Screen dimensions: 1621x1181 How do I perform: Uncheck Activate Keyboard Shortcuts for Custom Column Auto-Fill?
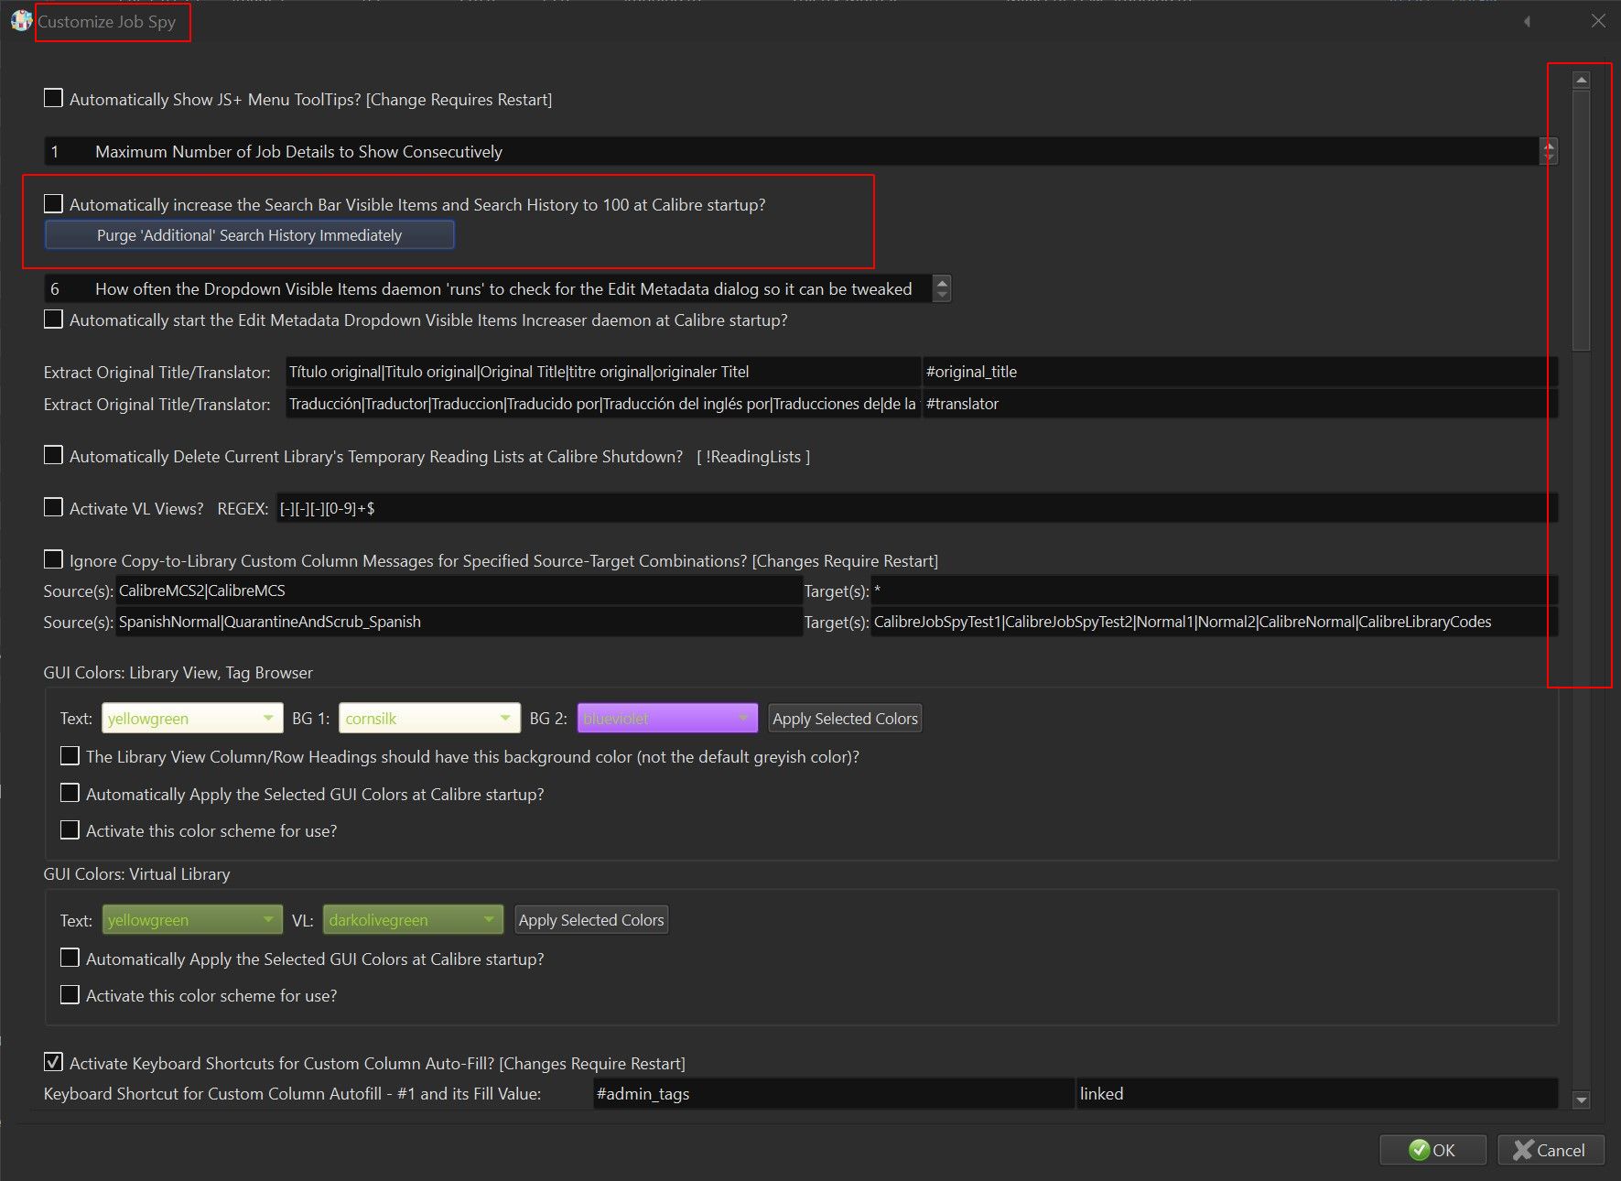pos(53,1062)
